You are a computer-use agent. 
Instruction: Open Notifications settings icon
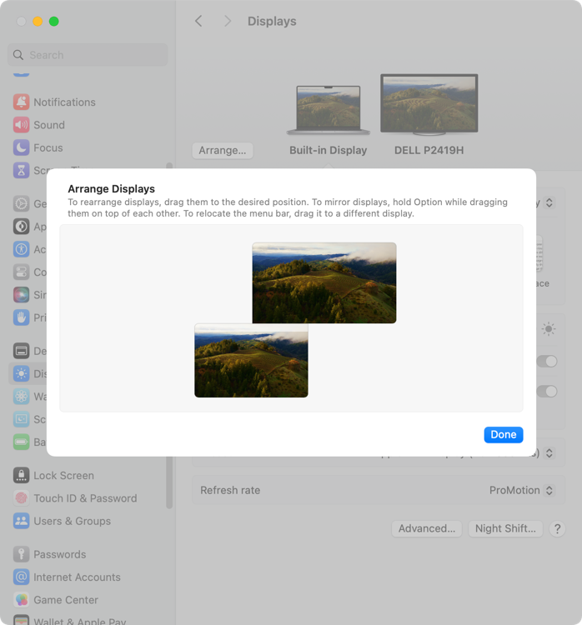[21, 102]
